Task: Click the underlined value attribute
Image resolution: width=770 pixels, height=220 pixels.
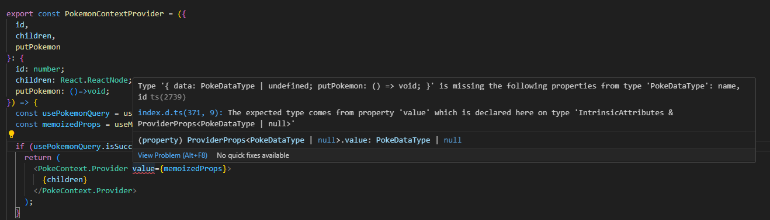Action: pyautogui.click(x=144, y=168)
